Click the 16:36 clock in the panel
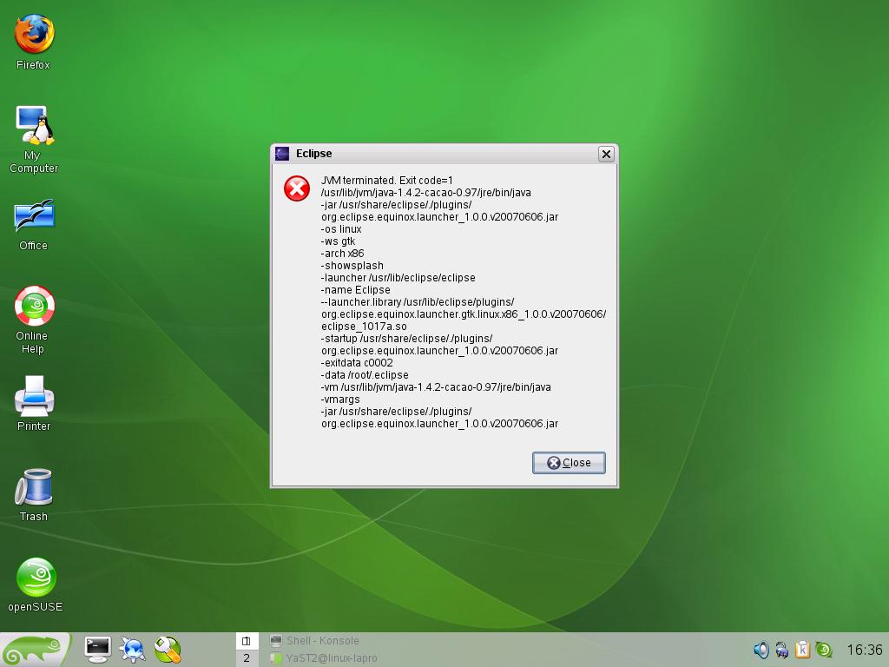Image resolution: width=889 pixels, height=667 pixels. pyautogui.click(x=865, y=650)
